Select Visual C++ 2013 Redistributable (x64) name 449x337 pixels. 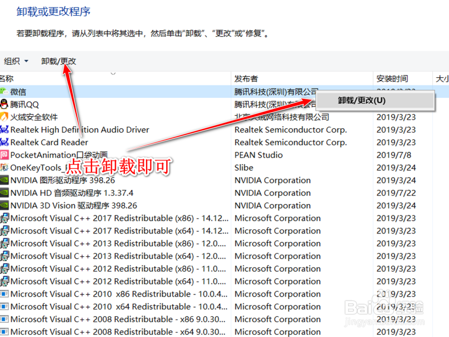(x=118, y=256)
